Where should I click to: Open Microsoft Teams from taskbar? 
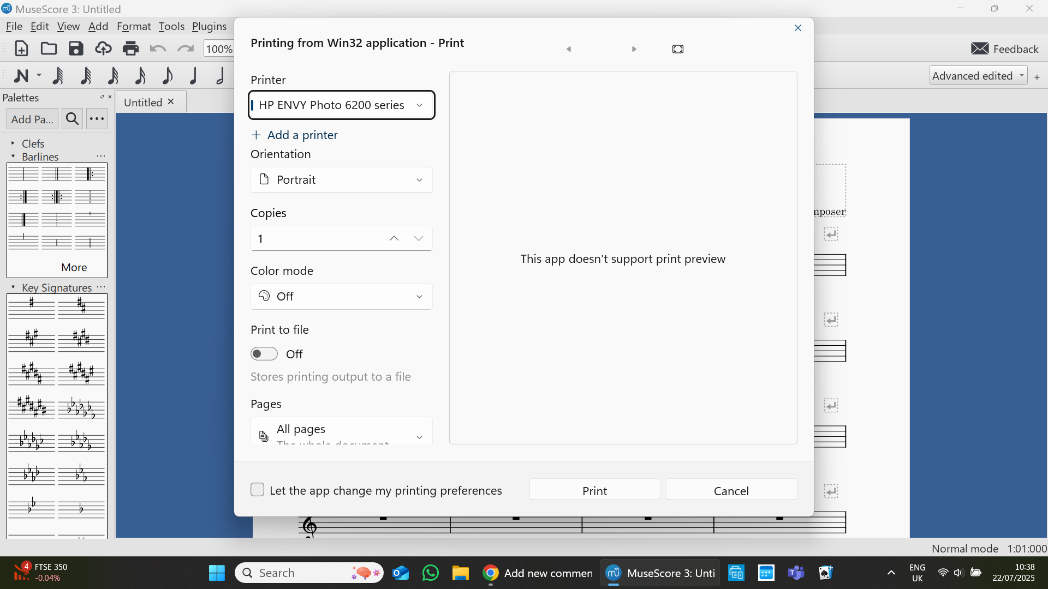click(796, 573)
